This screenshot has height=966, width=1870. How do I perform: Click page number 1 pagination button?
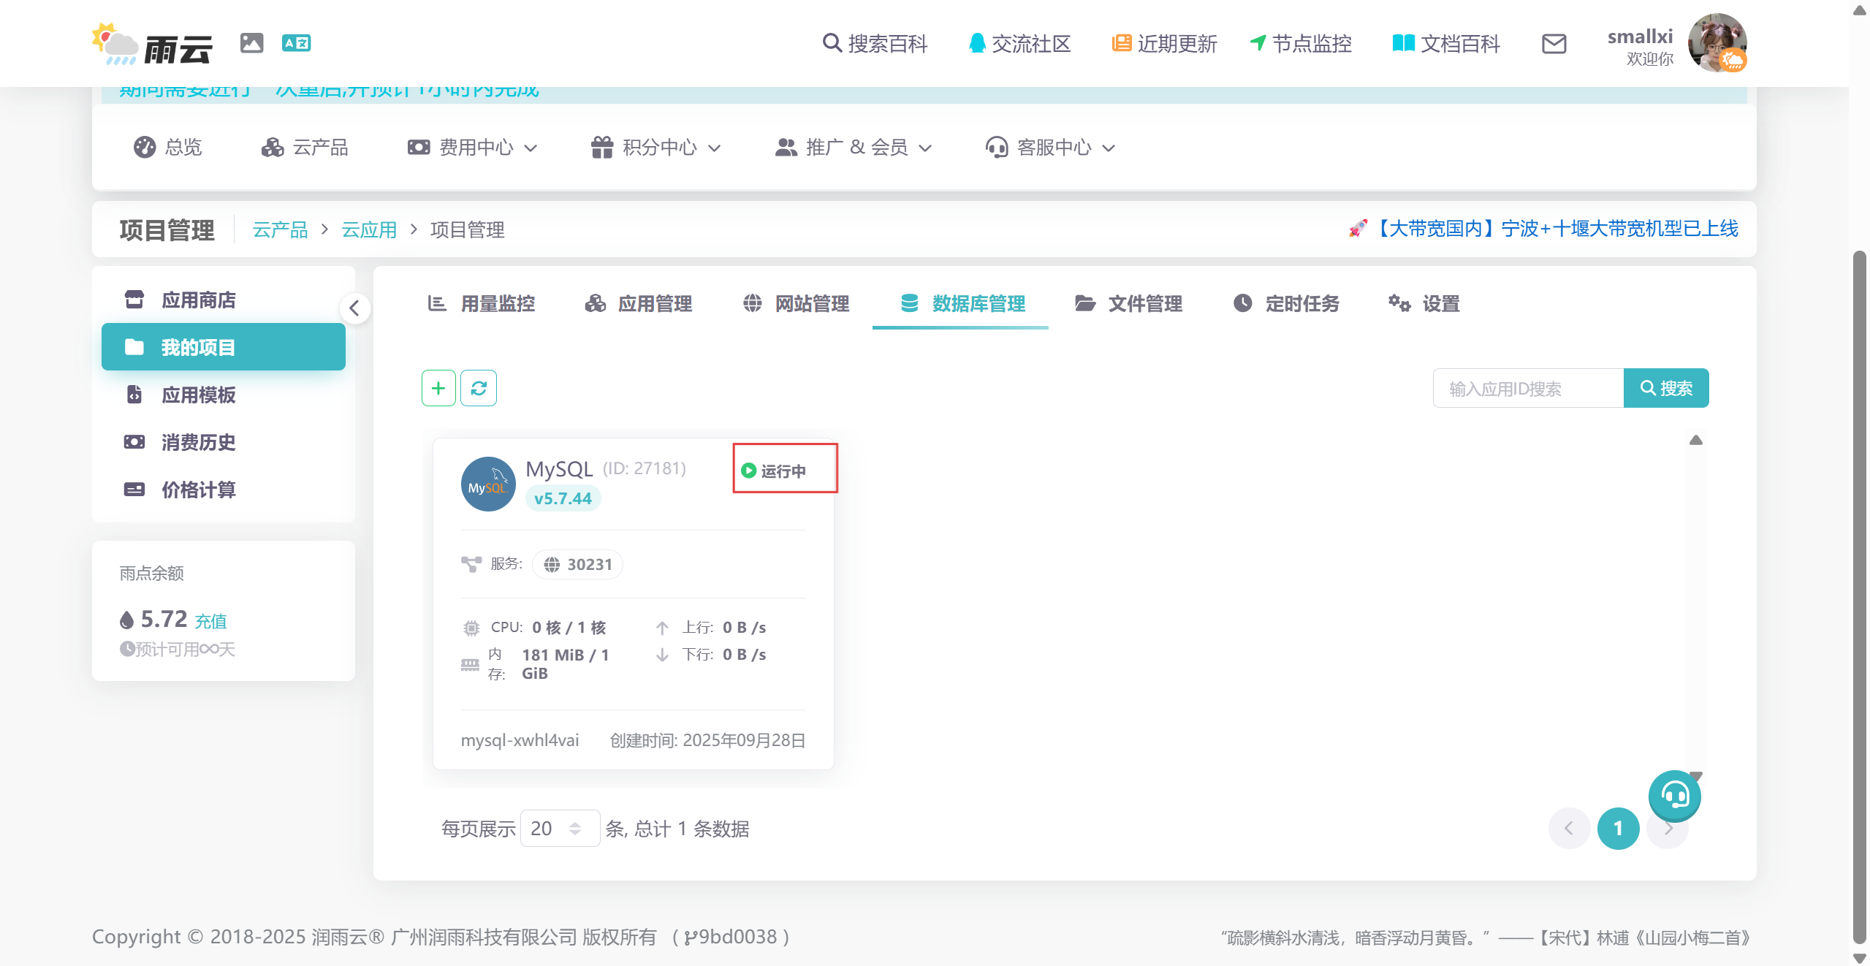1618,828
